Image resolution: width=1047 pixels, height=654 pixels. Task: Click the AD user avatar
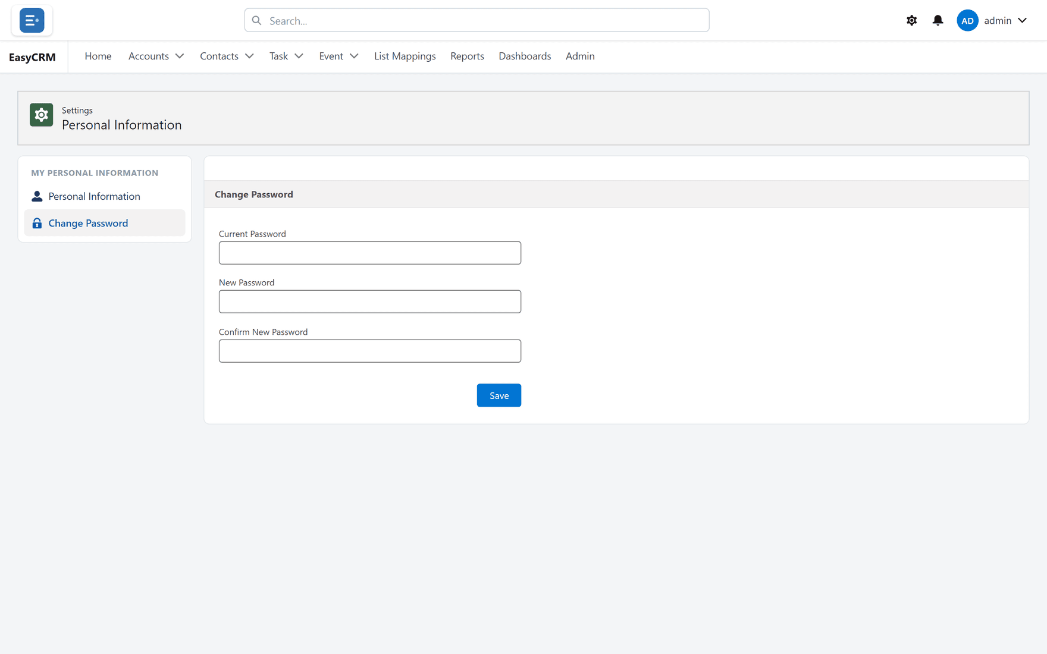pos(967,20)
